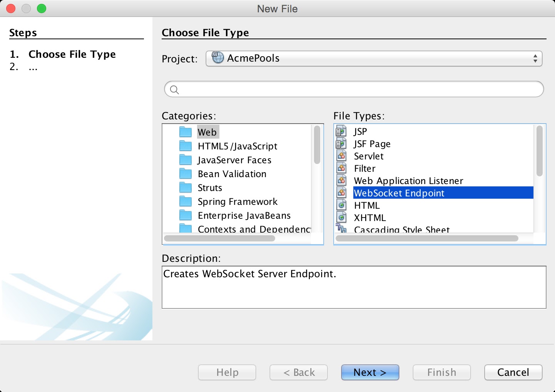Click the JavaServer Faces folder icon
555x392 pixels.
click(x=186, y=160)
